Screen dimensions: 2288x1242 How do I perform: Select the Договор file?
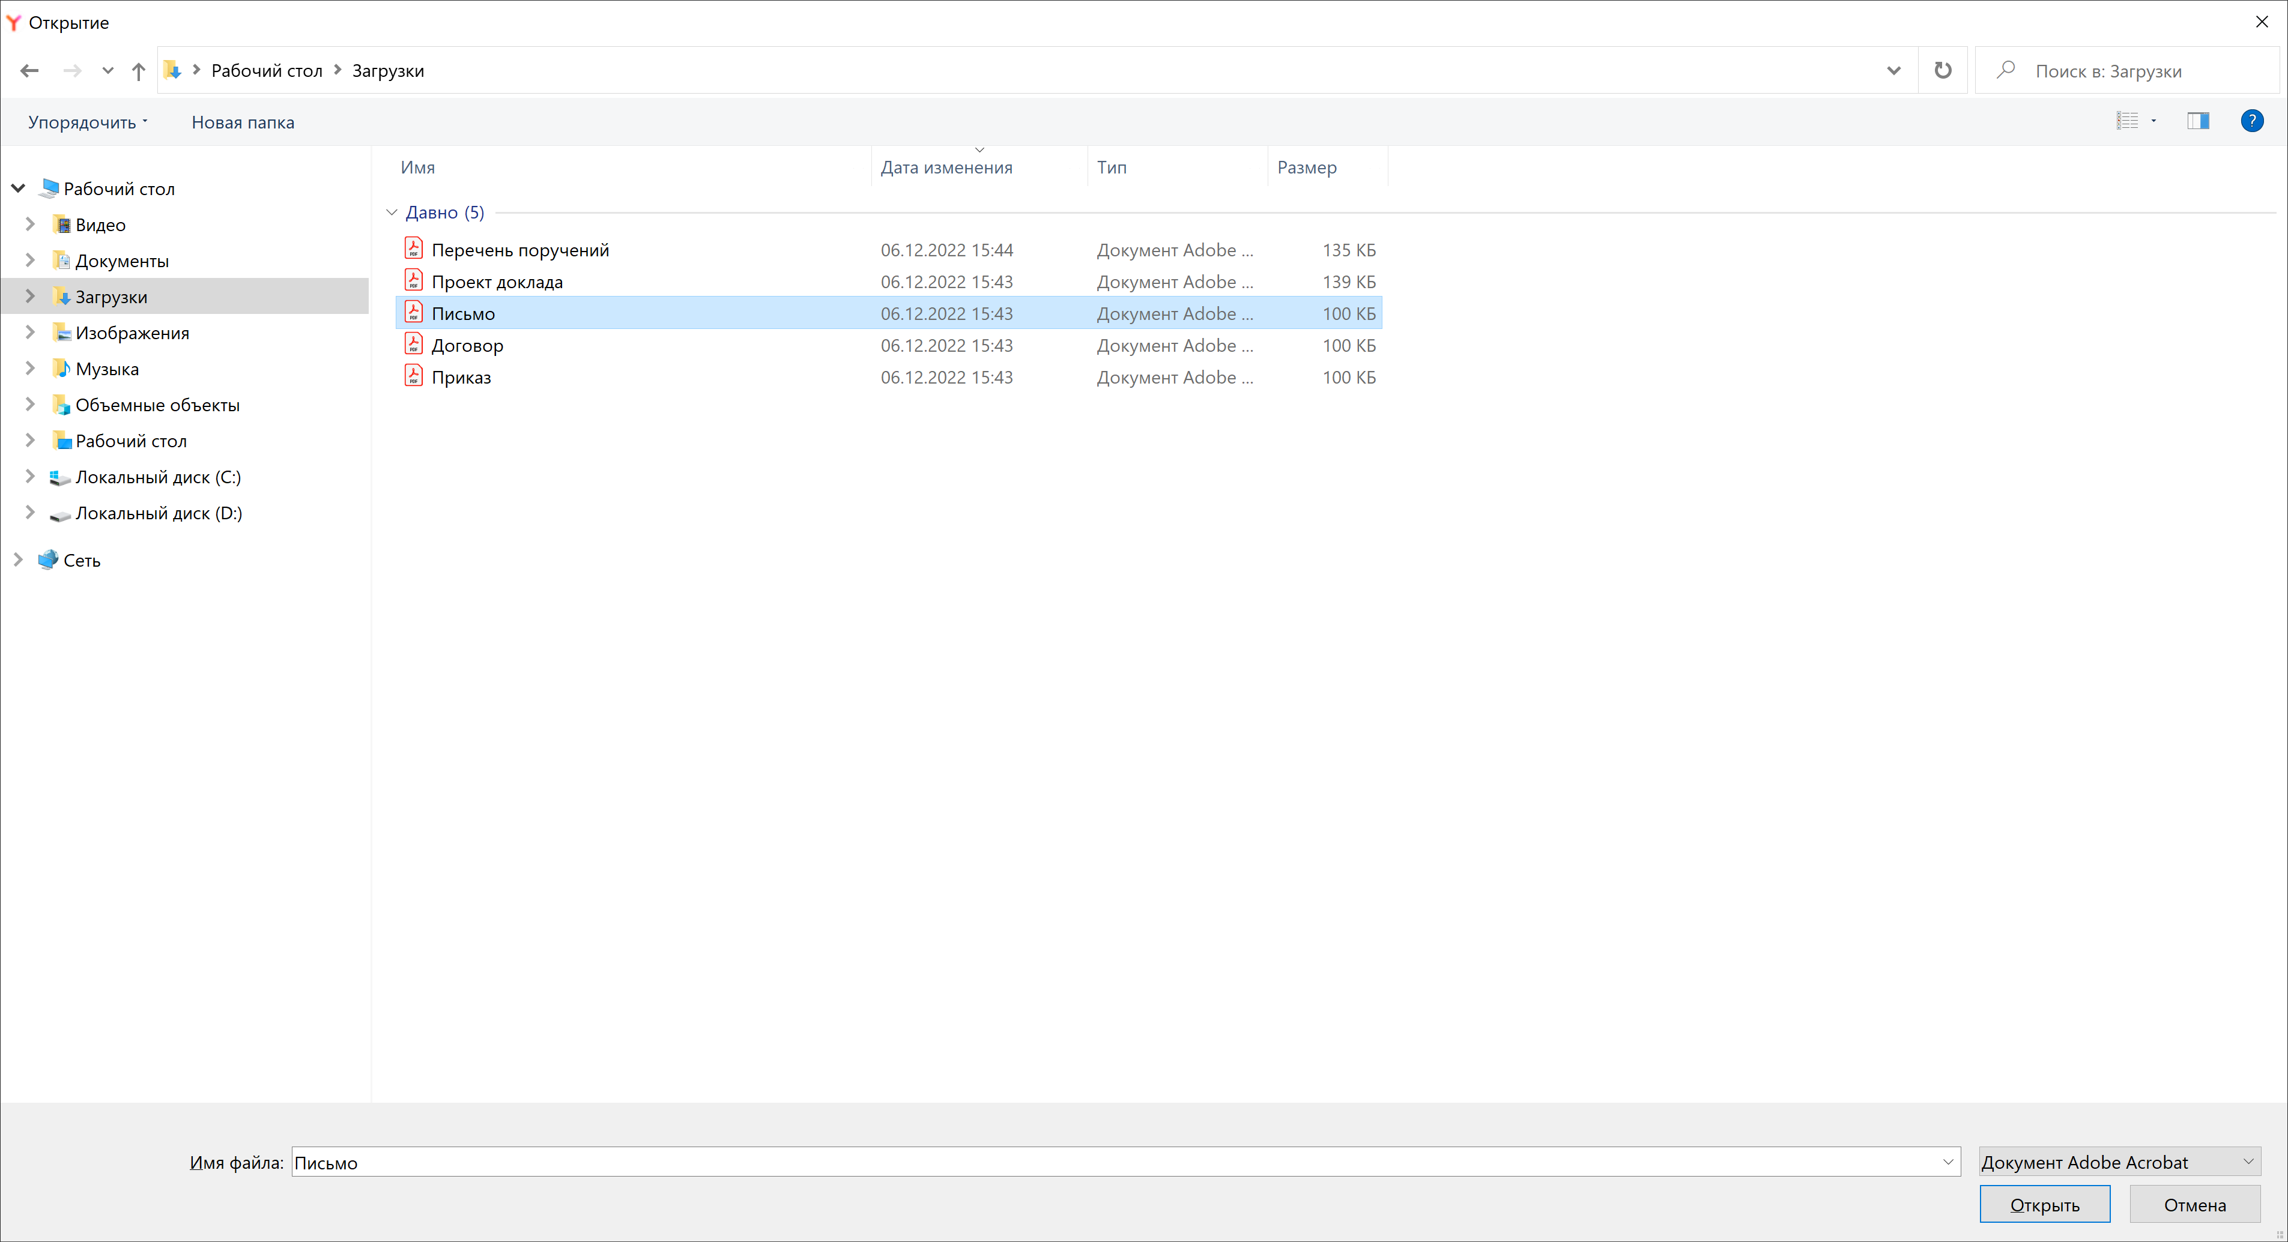[x=888, y=345]
